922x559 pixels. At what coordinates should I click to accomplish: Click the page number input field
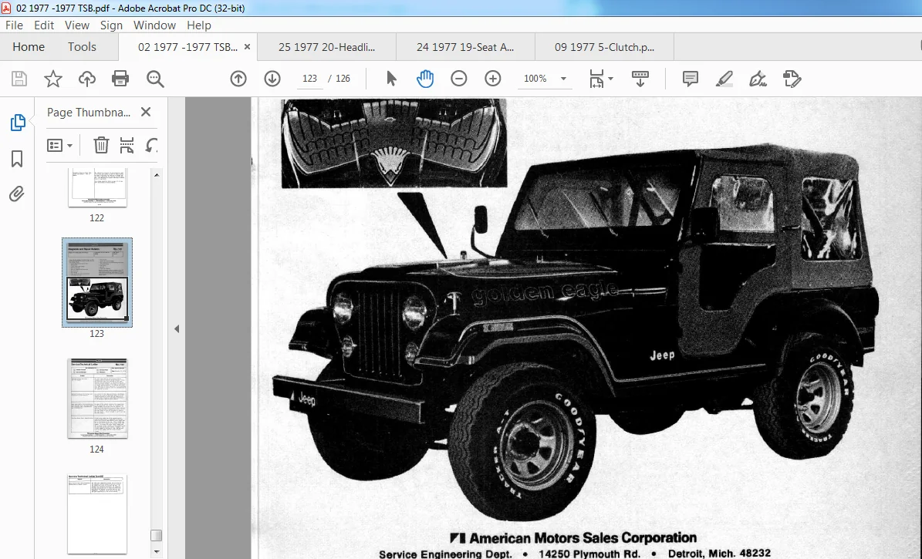(309, 79)
